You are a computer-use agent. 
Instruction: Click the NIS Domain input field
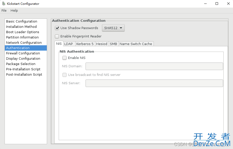point(154,66)
